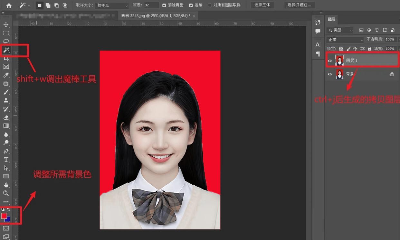
Task: Select the Spot Healing Brush tool
Action: pyautogui.click(x=6, y=84)
